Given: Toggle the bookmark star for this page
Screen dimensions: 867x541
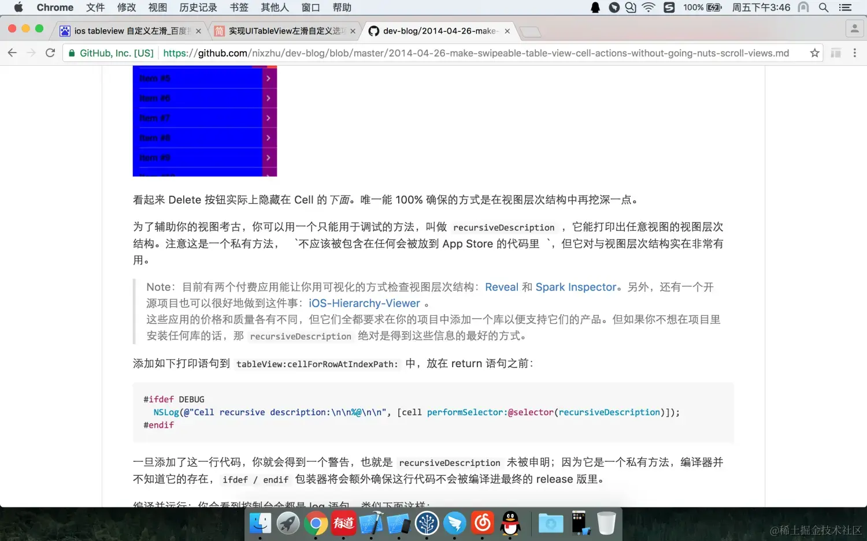Looking at the screenshot, I should point(814,53).
